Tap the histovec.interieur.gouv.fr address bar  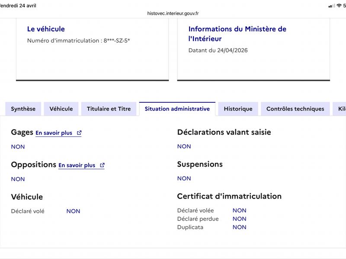(x=173, y=13)
